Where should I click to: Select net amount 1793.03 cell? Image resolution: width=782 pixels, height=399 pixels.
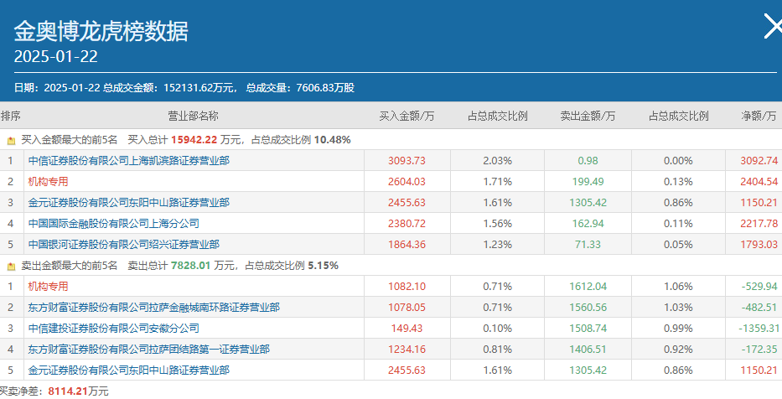coord(754,245)
